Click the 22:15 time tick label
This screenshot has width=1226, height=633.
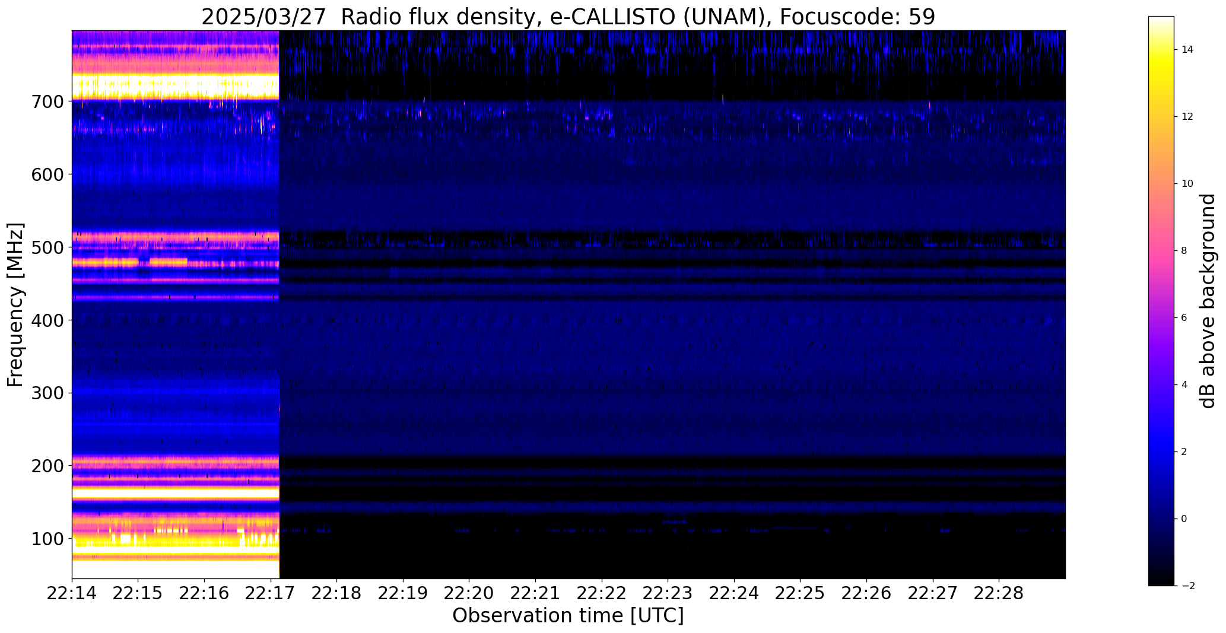coord(138,593)
